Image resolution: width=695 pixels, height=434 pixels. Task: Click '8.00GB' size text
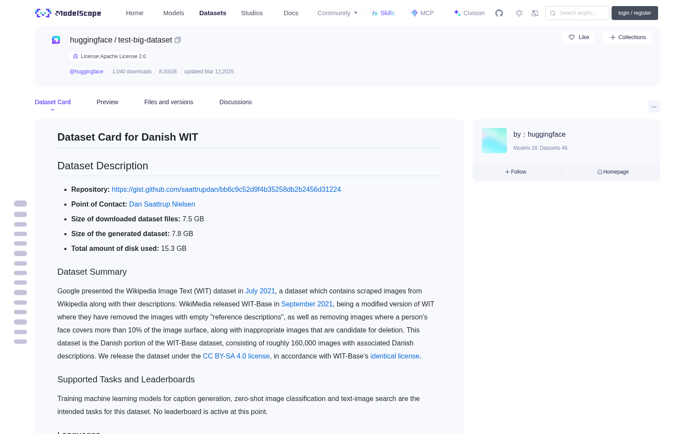click(168, 72)
